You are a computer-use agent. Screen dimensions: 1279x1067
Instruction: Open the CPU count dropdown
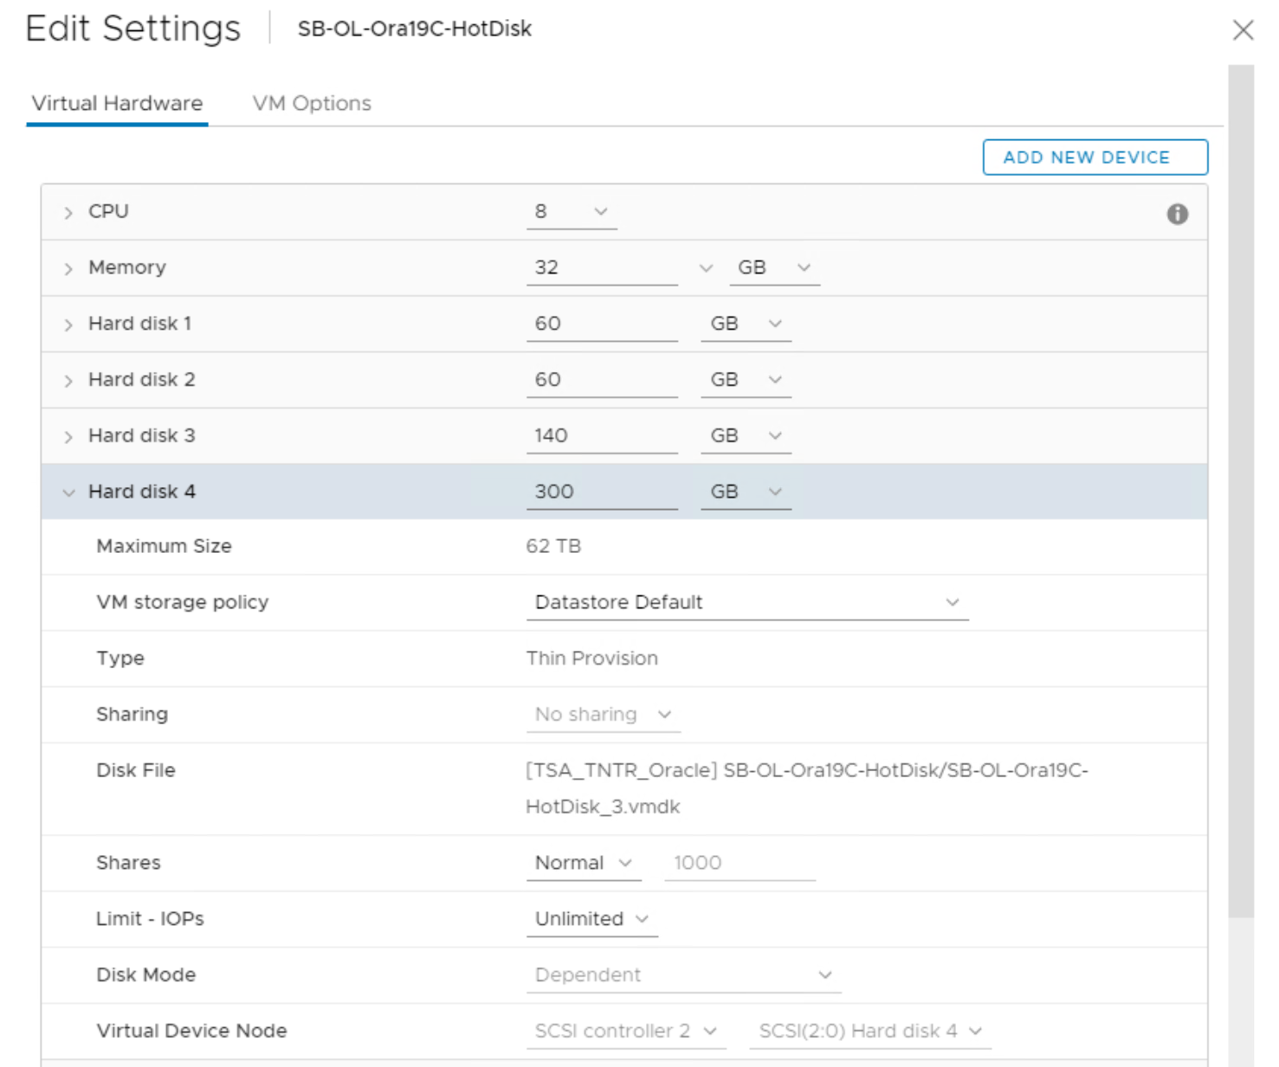click(x=572, y=212)
